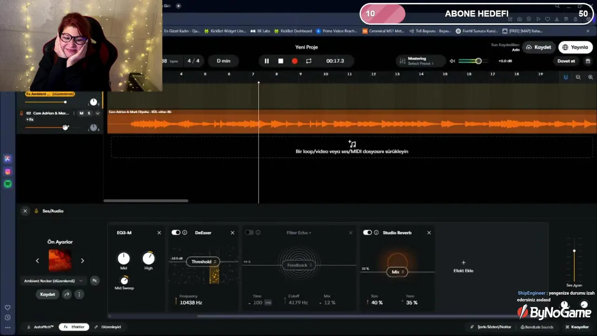Show Studio Reverb info icon
This screenshot has width=597, height=336.
[376, 232]
